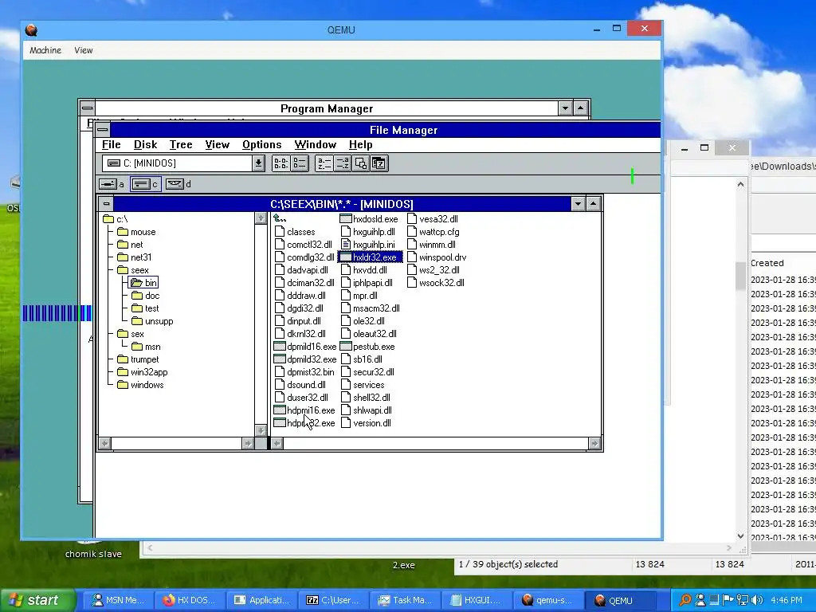This screenshot has height=612, width=816.
Task: Select the wsock32.dll file
Action: (436, 283)
